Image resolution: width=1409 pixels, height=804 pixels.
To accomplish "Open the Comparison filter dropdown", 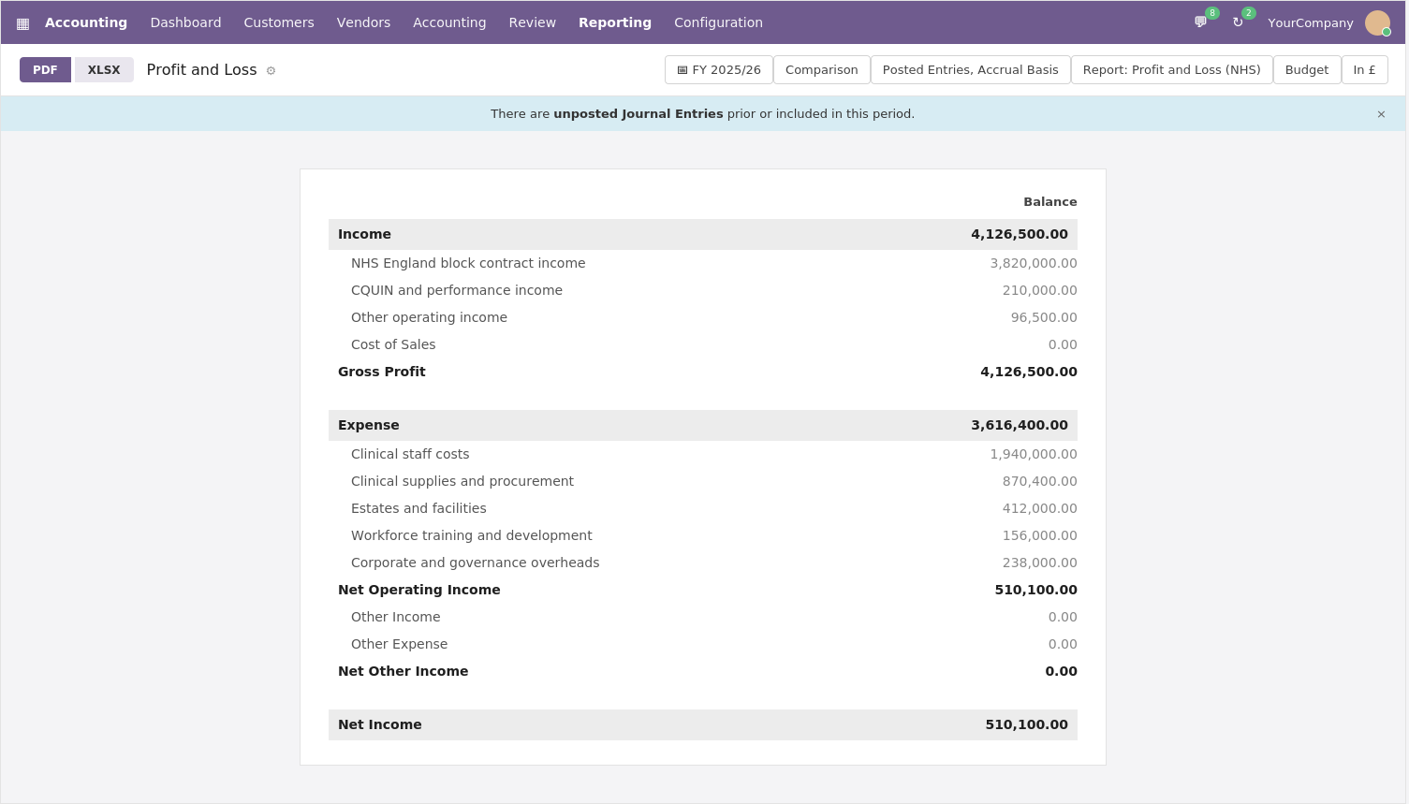I will [822, 70].
